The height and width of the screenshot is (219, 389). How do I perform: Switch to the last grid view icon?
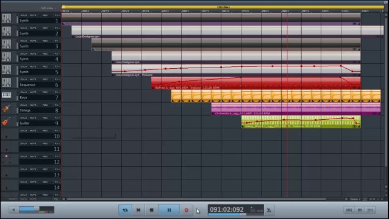pyautogui.click(x=370, y=210)
